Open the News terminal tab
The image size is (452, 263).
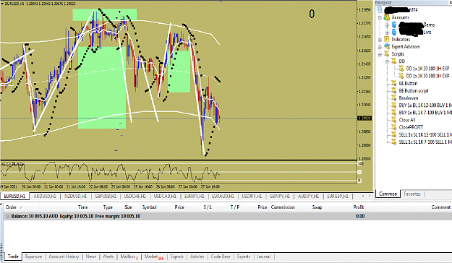[x=91, y=256]
